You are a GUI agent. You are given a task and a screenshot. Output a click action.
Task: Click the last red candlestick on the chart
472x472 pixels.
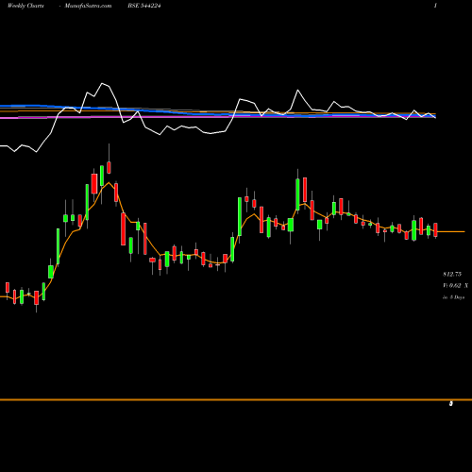point(435,230)
